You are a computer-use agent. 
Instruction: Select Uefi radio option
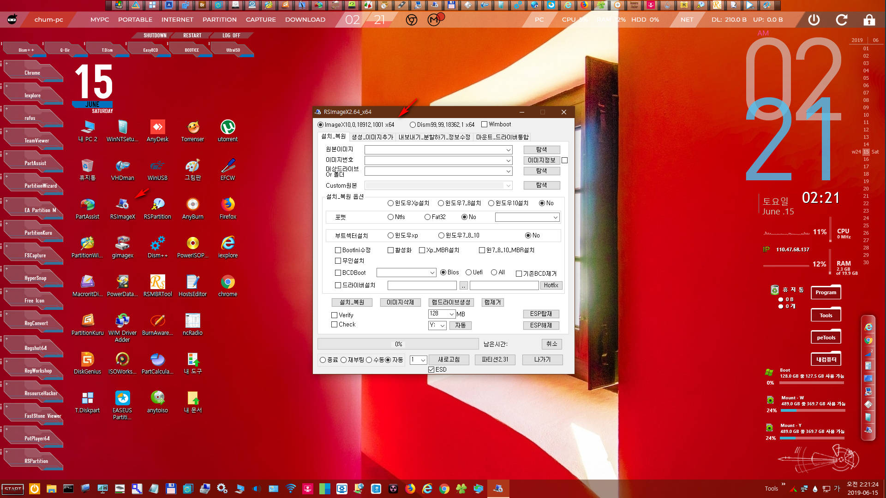468,273
